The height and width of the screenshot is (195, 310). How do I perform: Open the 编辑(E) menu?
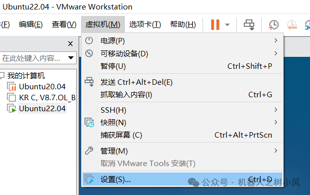coord(31,24)
